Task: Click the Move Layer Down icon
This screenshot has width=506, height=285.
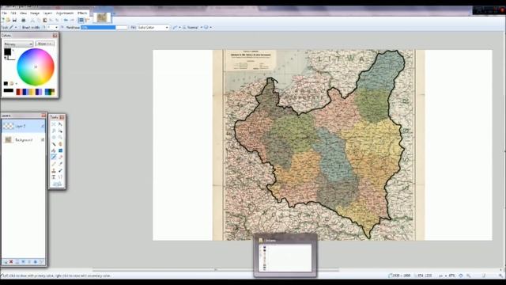Action: click(35, 262)
